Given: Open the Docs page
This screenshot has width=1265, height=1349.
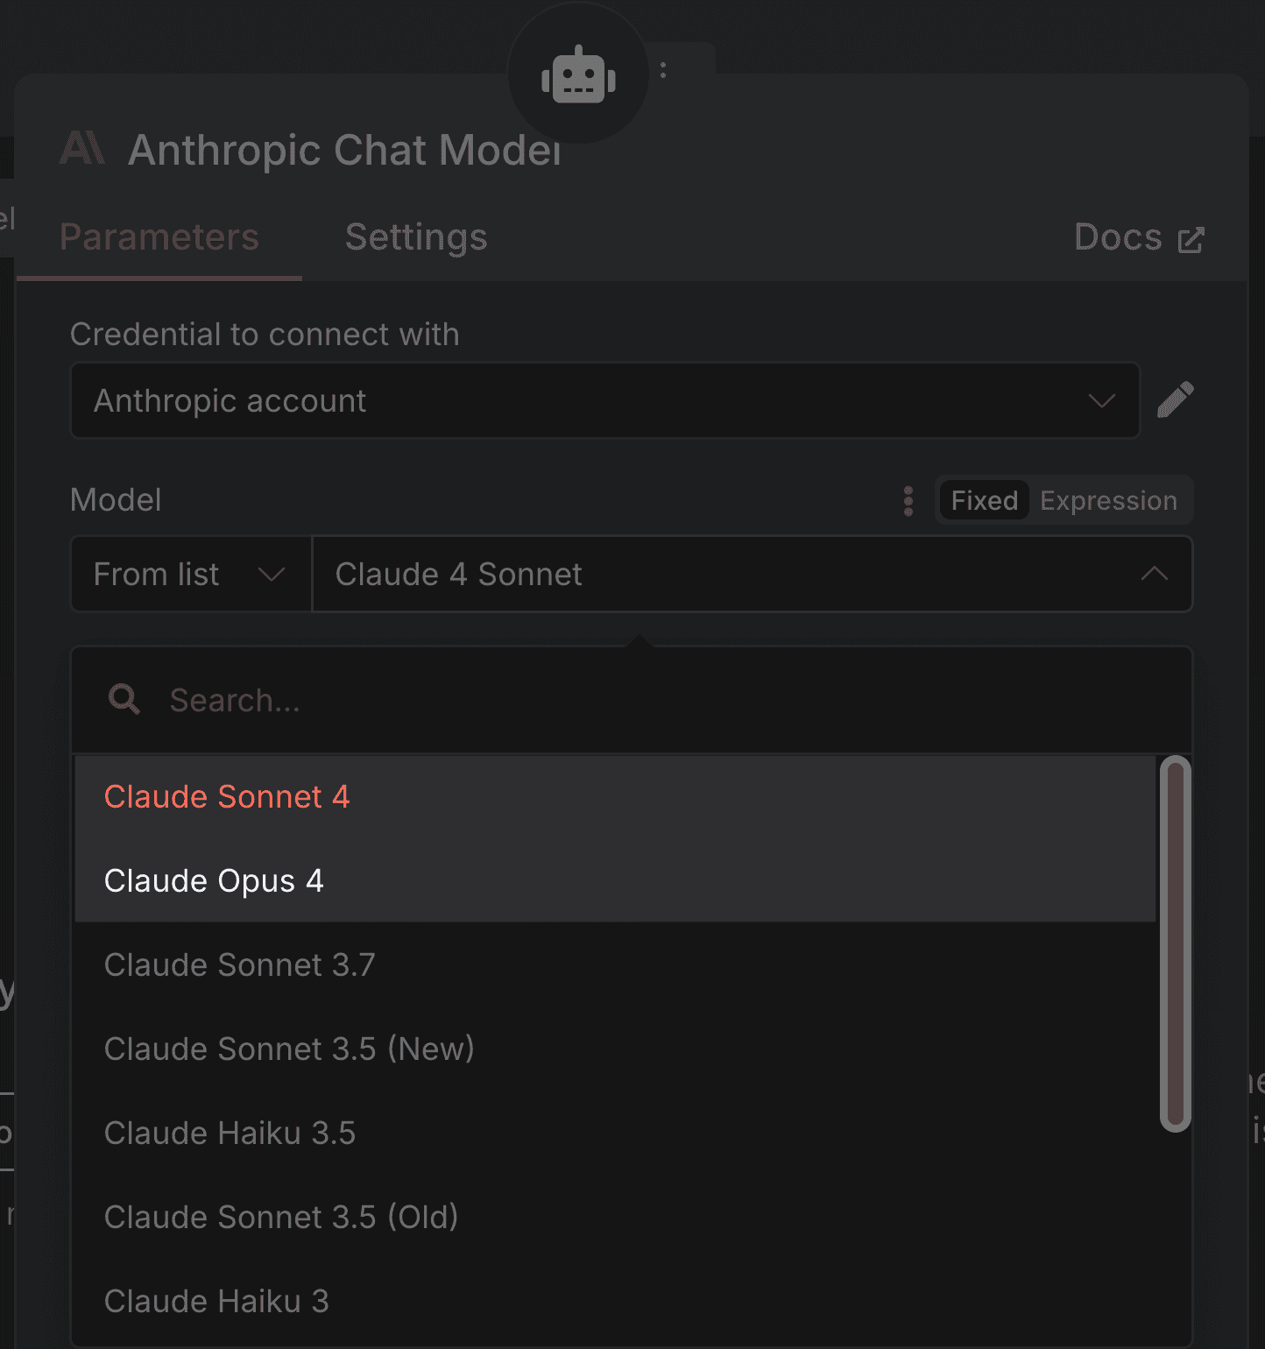Looking at the screenshot, I should (1119, 237).
